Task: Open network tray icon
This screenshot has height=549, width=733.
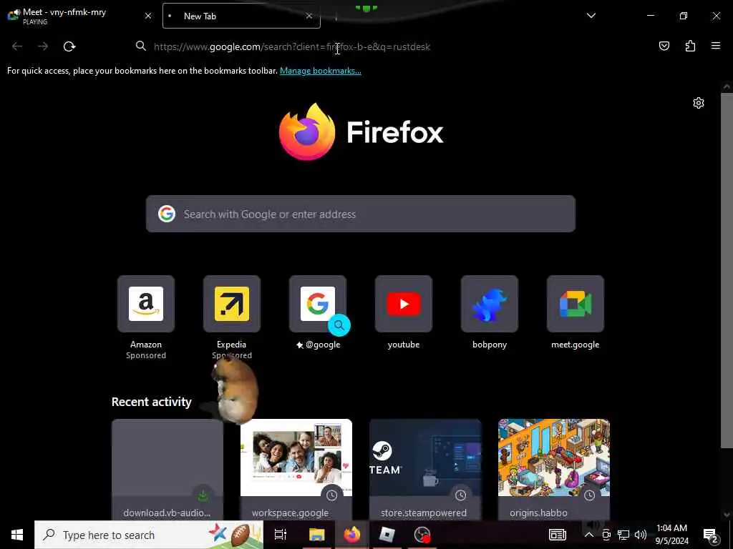Action: pyautogui.click(x=623, y=535)
